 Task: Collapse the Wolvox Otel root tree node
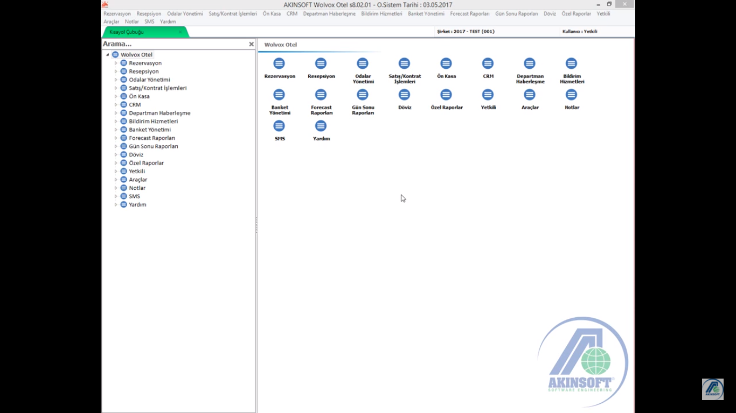coord(107,55)
